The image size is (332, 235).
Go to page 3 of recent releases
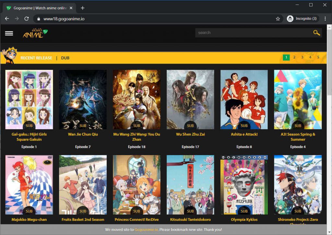302,57
